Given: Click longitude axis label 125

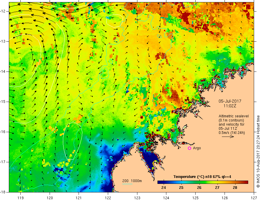Looking at the screenshot, I should click(196, 198).
